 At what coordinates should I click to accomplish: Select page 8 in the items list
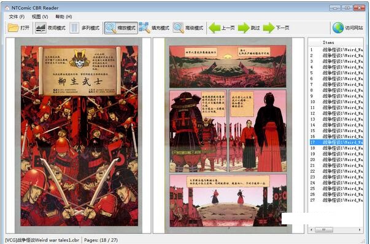(336, 90)
